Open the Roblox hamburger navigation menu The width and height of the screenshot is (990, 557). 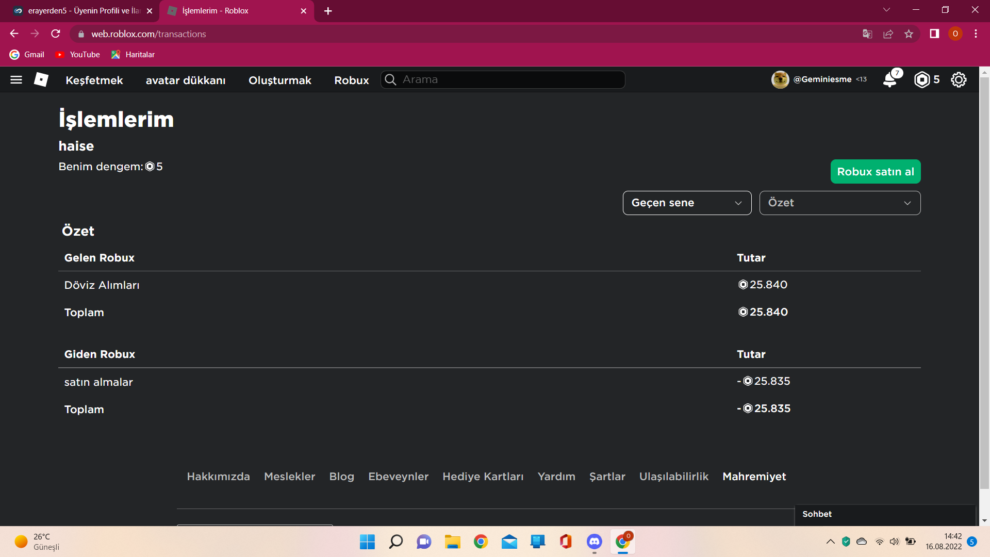[16, 79]
